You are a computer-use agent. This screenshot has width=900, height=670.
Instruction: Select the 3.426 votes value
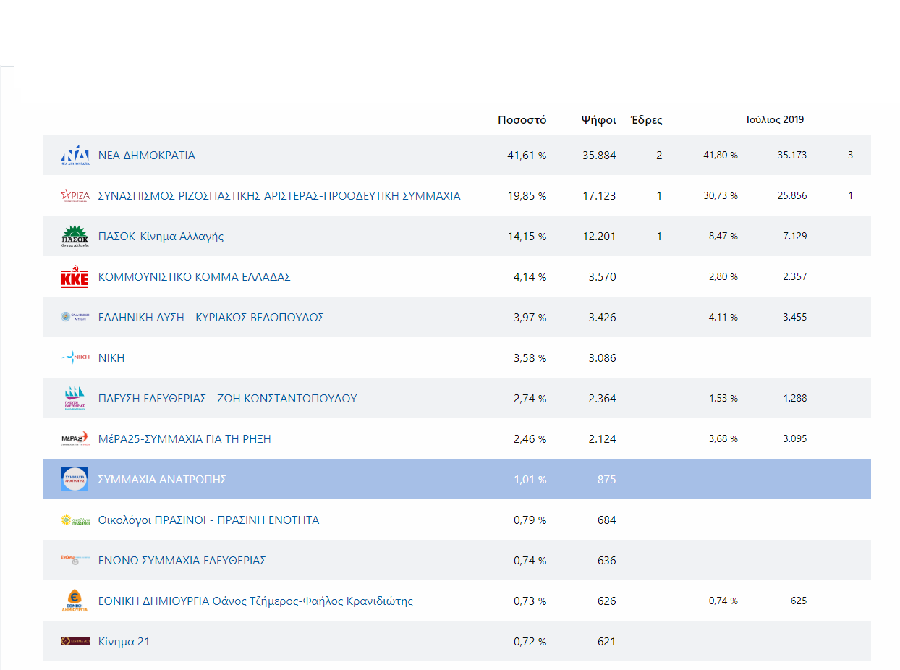603,318
